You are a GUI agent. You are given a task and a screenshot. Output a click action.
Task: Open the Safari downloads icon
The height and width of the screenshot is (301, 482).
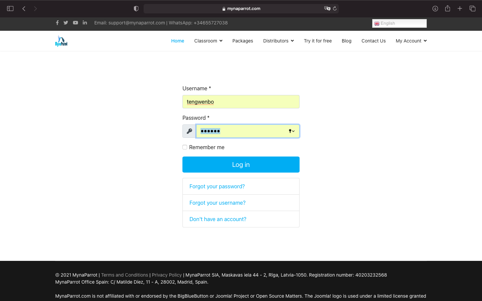click(x=435, y=9)
